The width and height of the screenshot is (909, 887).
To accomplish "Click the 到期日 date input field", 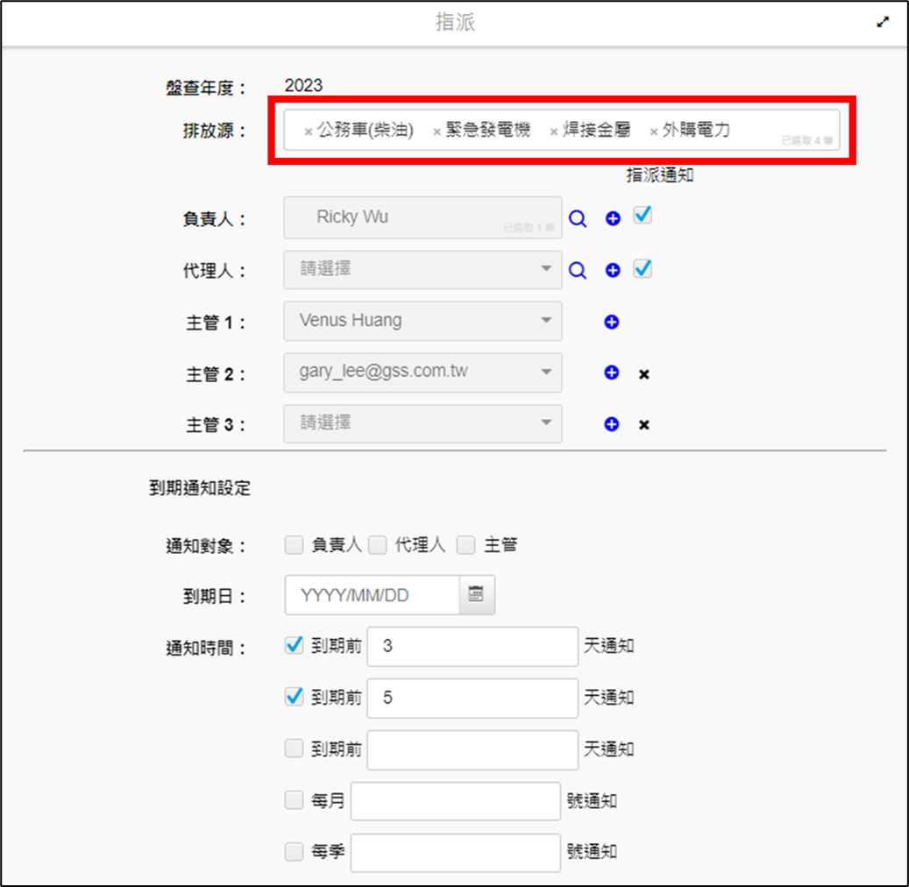I will point(373,596).
